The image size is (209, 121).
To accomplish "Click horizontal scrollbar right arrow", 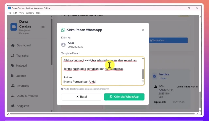I will tap(197, 114).
